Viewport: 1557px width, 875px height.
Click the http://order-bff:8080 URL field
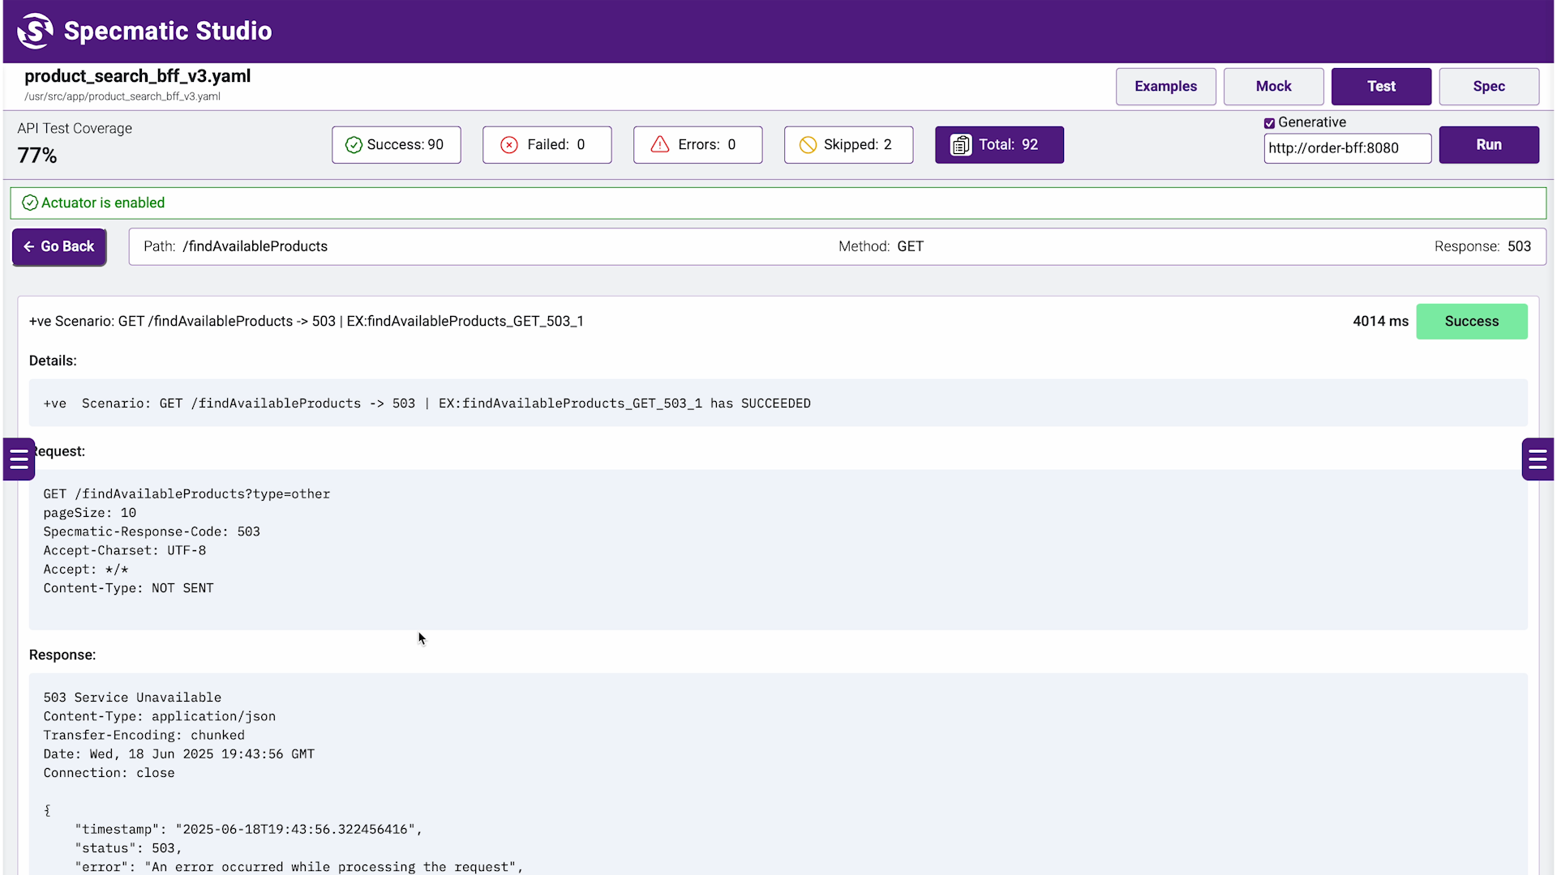(1346, 148)
